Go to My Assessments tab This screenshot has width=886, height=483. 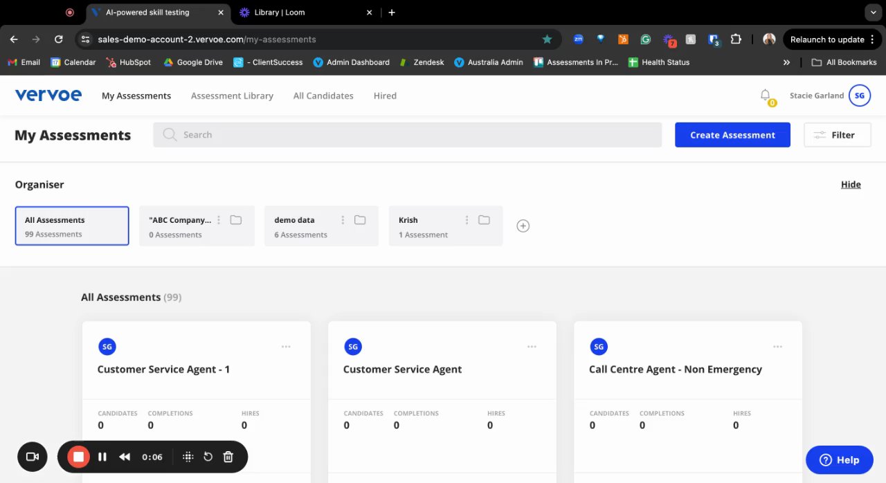pyautogui.click(x=136, y=95)
